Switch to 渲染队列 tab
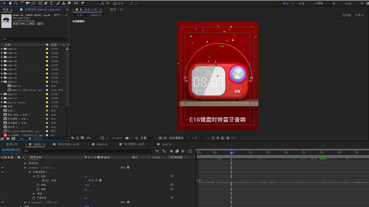 [12, 144]
